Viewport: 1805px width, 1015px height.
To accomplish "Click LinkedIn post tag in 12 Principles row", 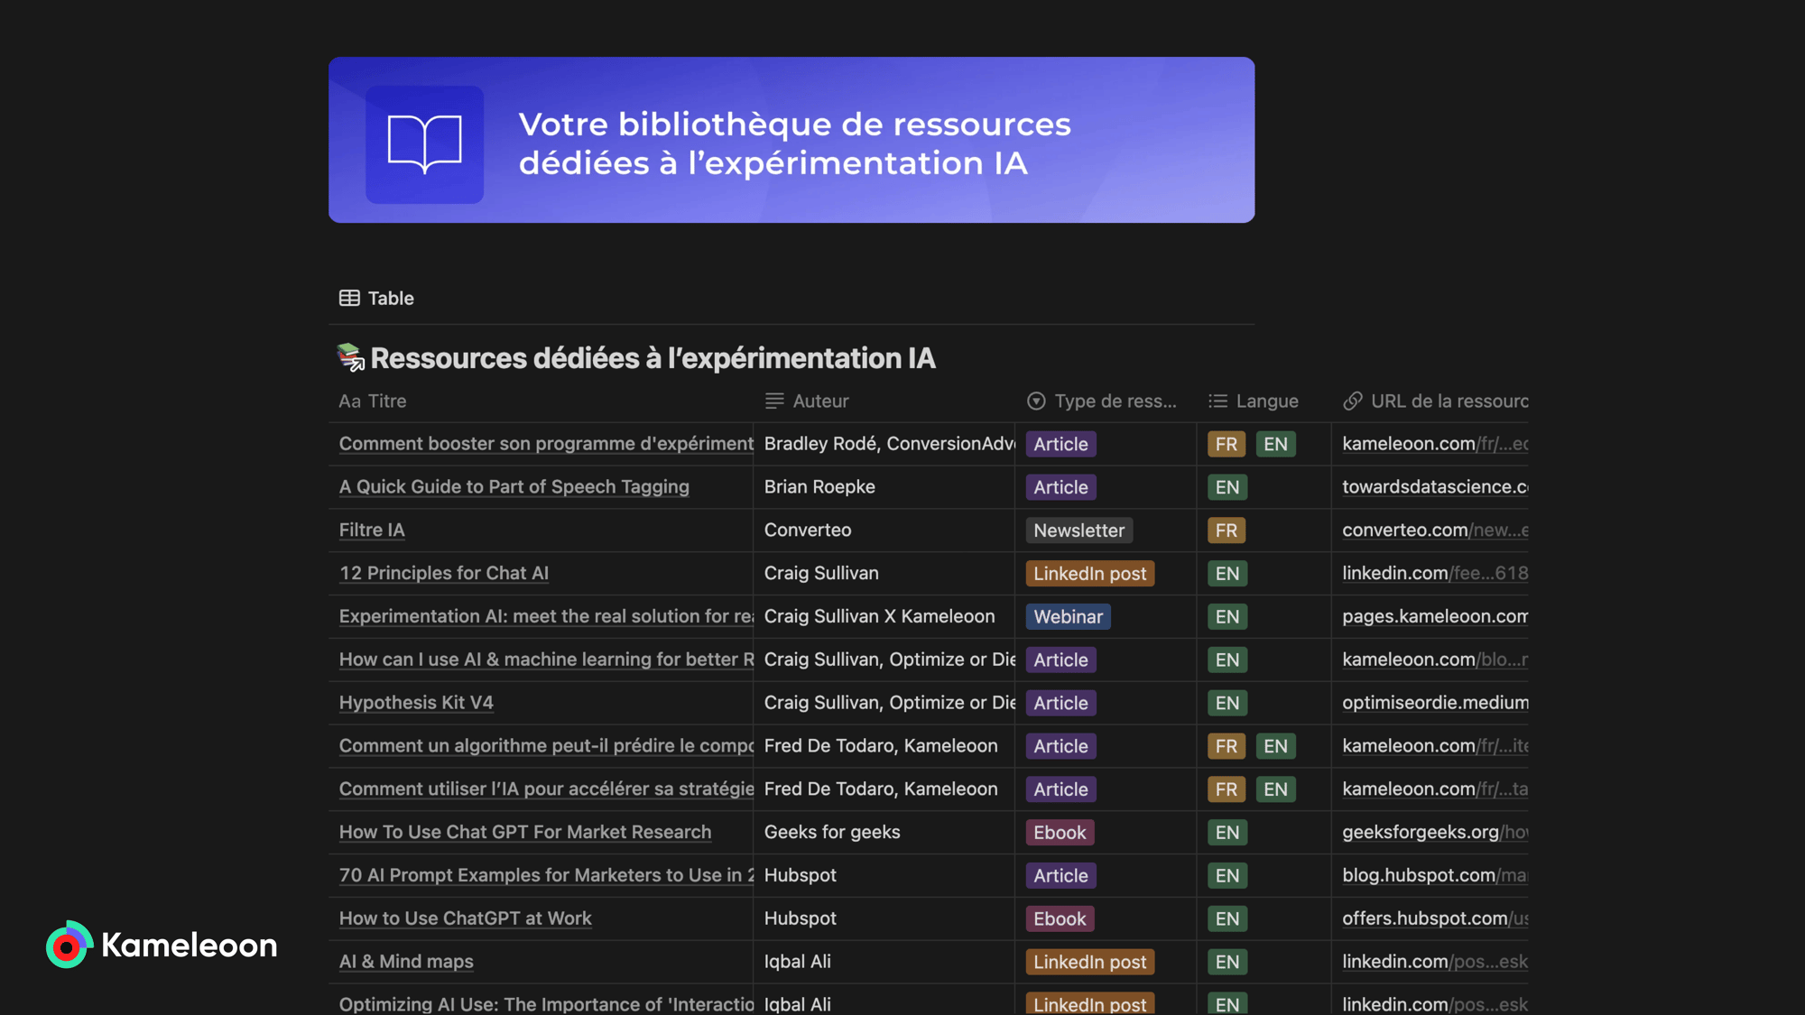I will point(1089,574).
